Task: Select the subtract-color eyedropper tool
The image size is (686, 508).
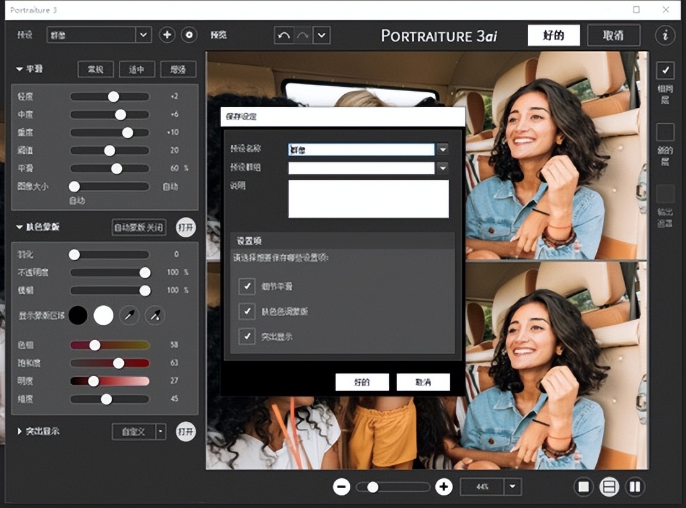Action: tap(155, 315)
